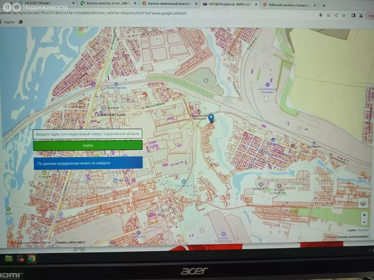Open the Карты bookmark
This screenshot has height=280, width=374.
pyautogui.click(x=10, y=22)
